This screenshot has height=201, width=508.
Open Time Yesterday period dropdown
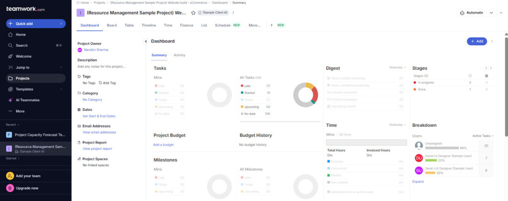click(397, 125)
